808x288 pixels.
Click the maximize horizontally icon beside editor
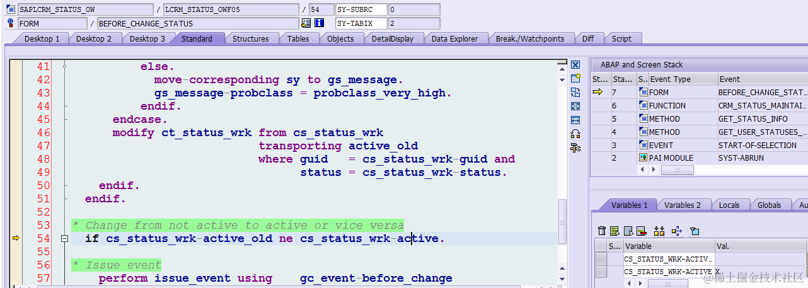click(575, 120)
